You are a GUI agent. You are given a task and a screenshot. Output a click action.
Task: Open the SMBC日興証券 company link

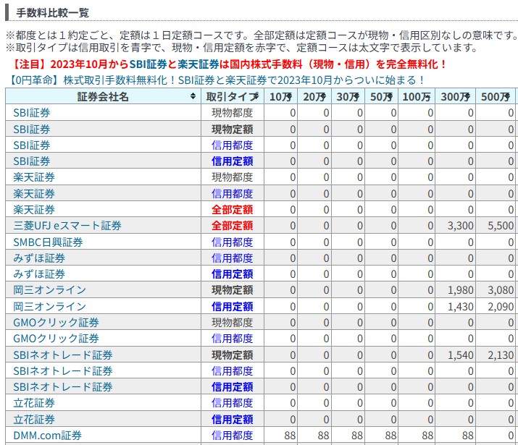(x=48, y=242)
